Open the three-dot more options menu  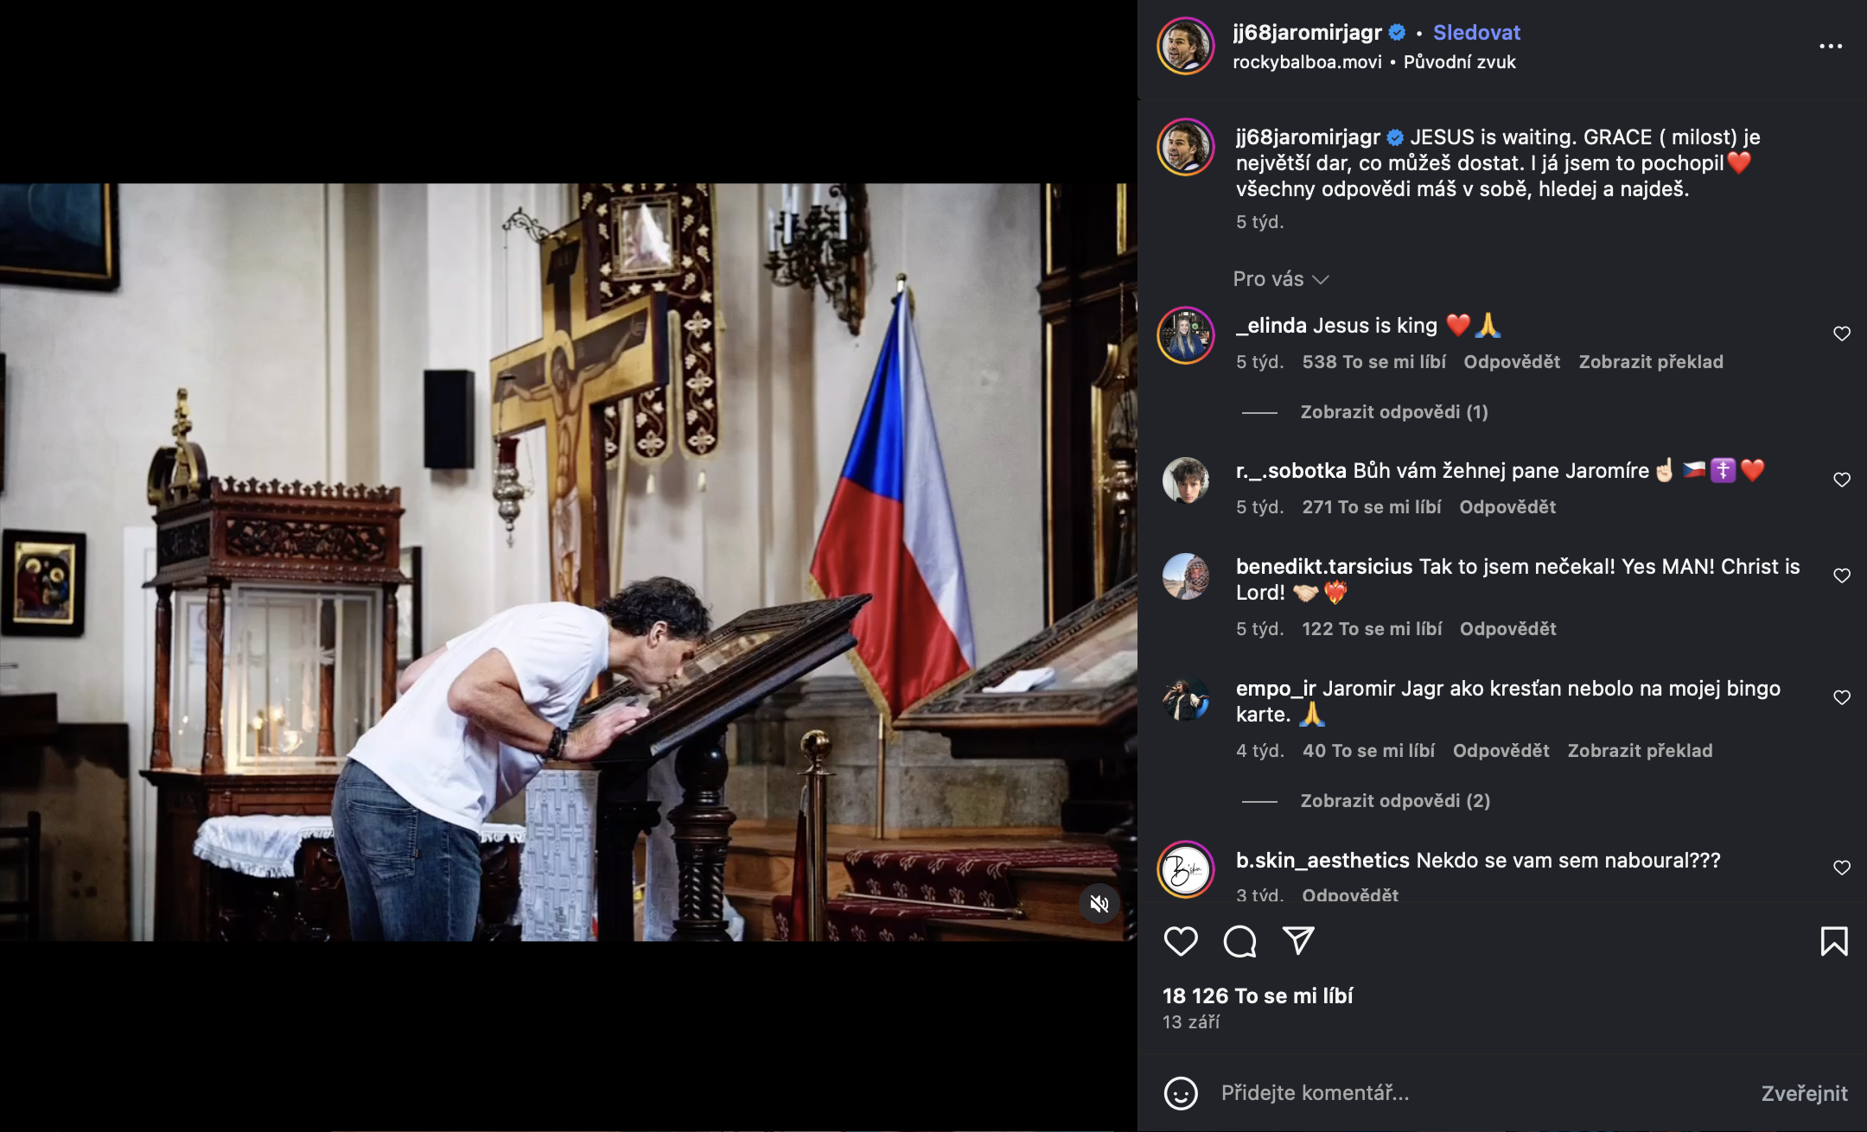coord(1830,47)
